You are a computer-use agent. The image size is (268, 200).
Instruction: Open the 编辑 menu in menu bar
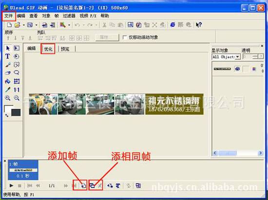pyautogui.click(x=21, y=16)
